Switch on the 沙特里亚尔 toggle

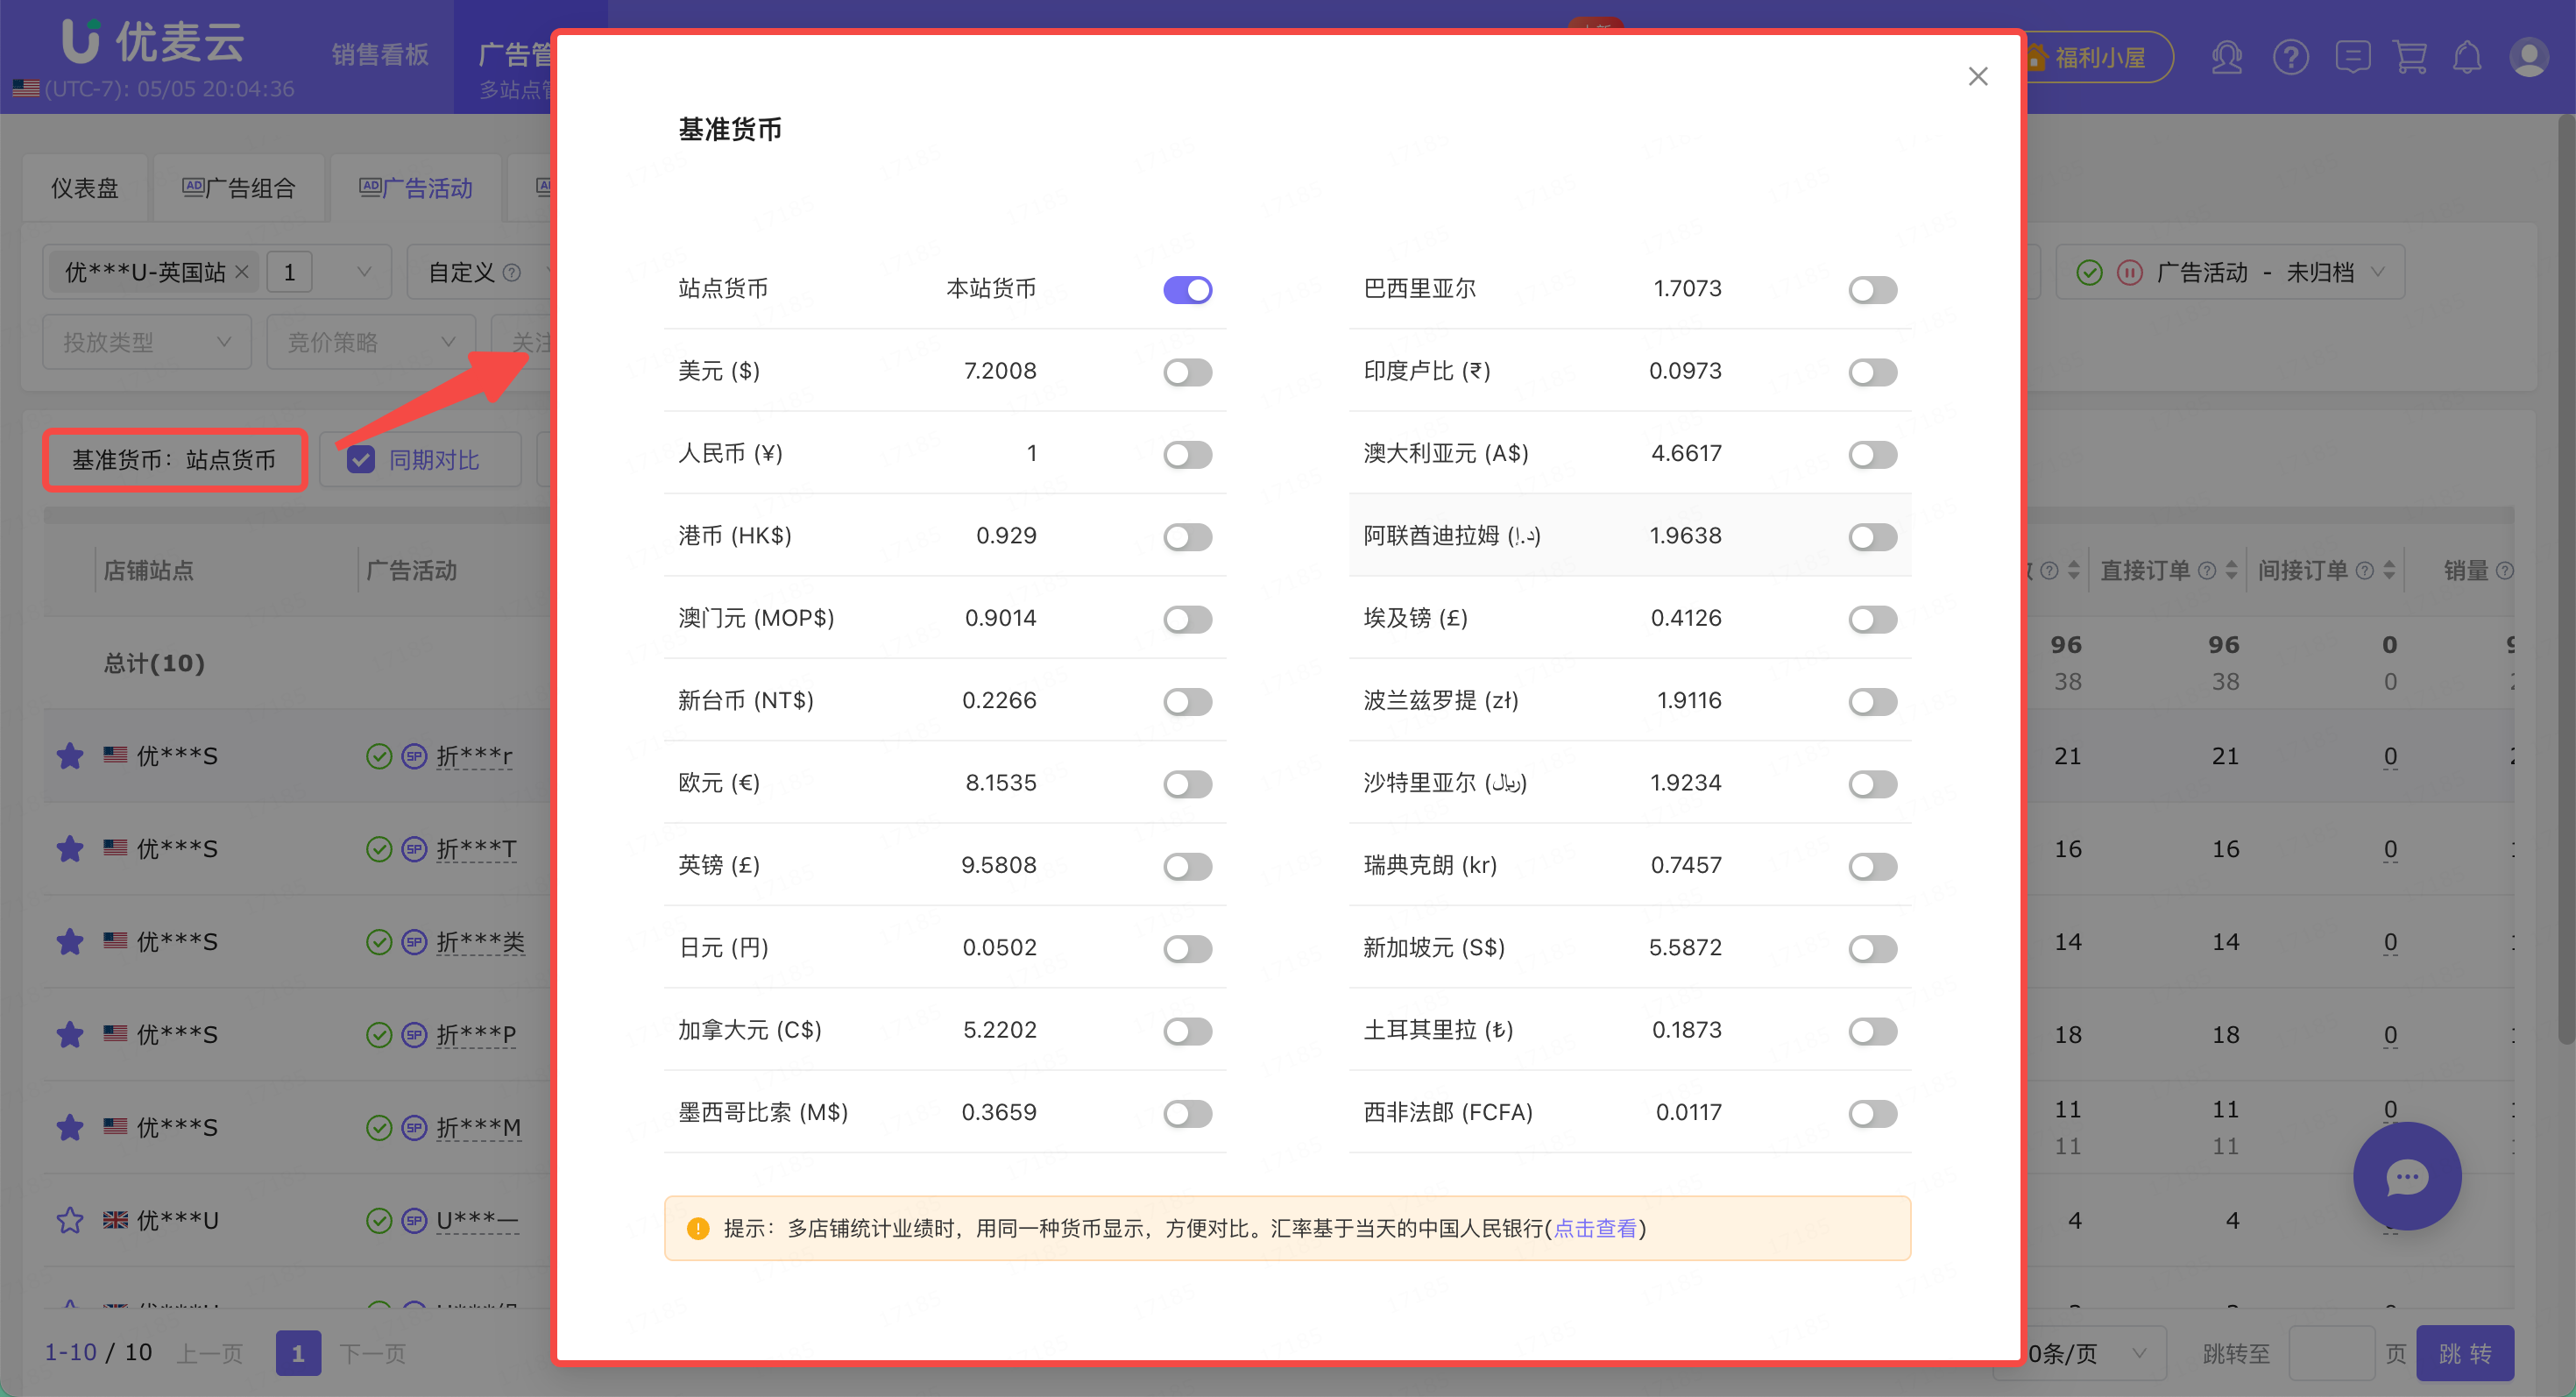(1872, 784)
